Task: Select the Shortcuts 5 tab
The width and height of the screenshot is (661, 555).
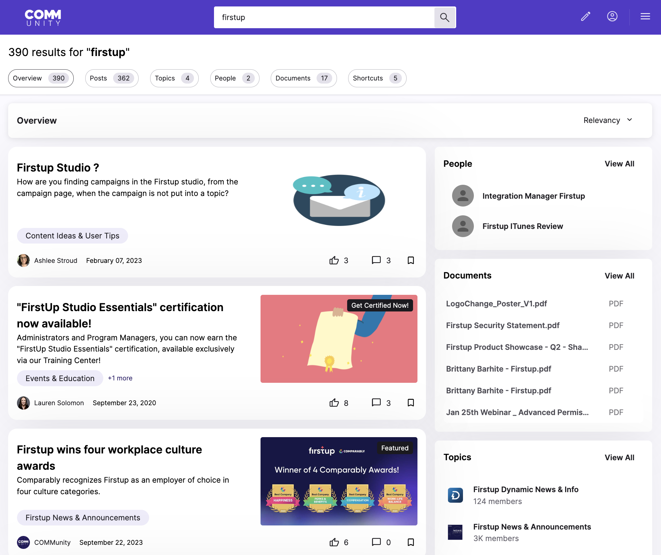Action: tap(377, 78)
